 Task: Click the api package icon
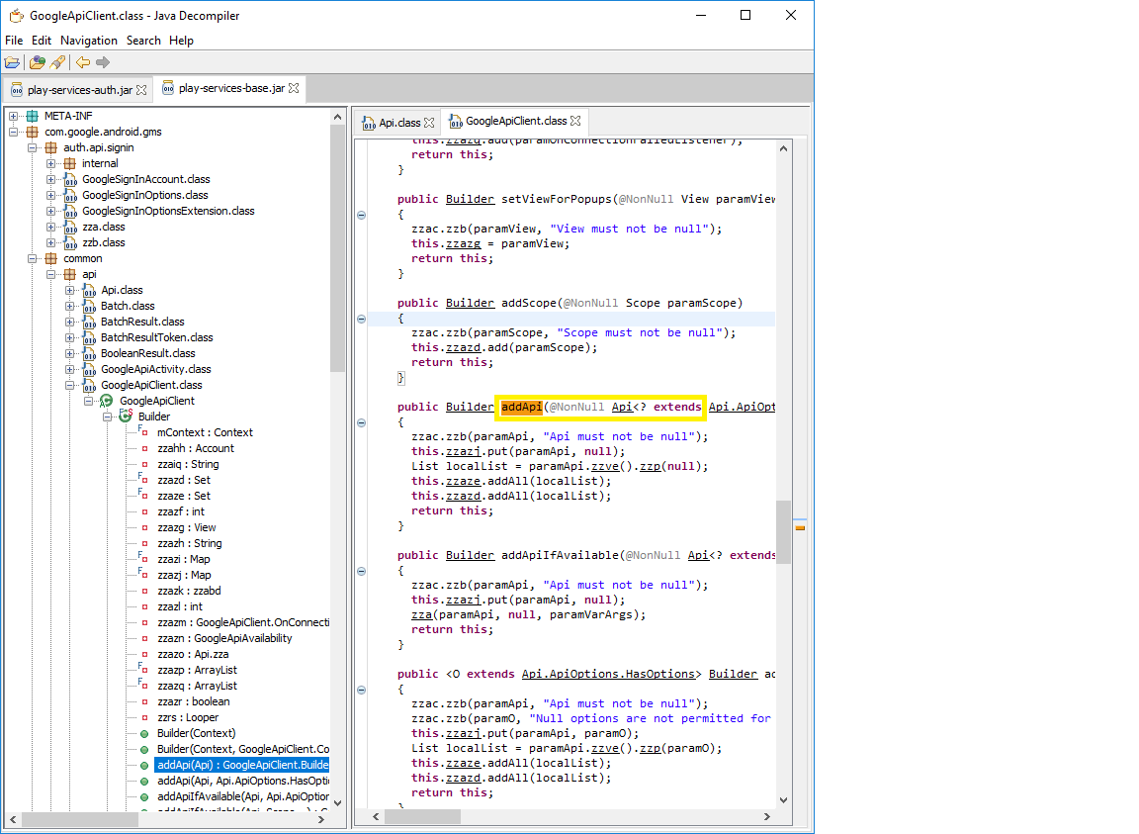70,274
